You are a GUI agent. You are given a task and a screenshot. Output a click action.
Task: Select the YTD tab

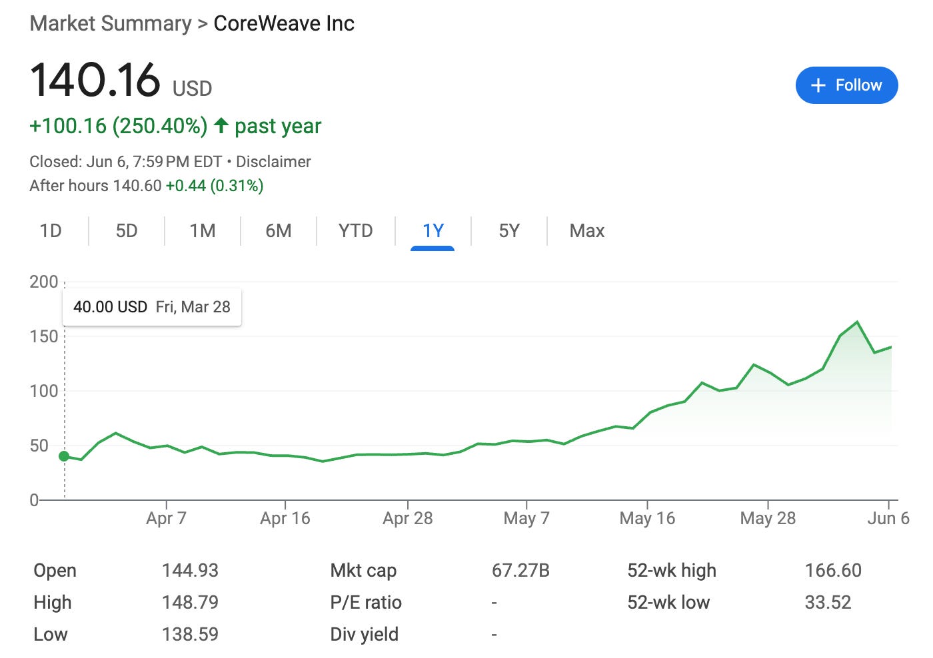355,231
